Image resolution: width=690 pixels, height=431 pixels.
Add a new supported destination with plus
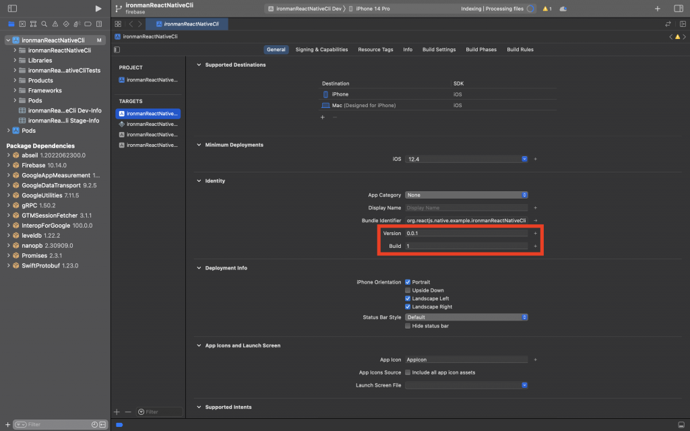click(323, 117)
